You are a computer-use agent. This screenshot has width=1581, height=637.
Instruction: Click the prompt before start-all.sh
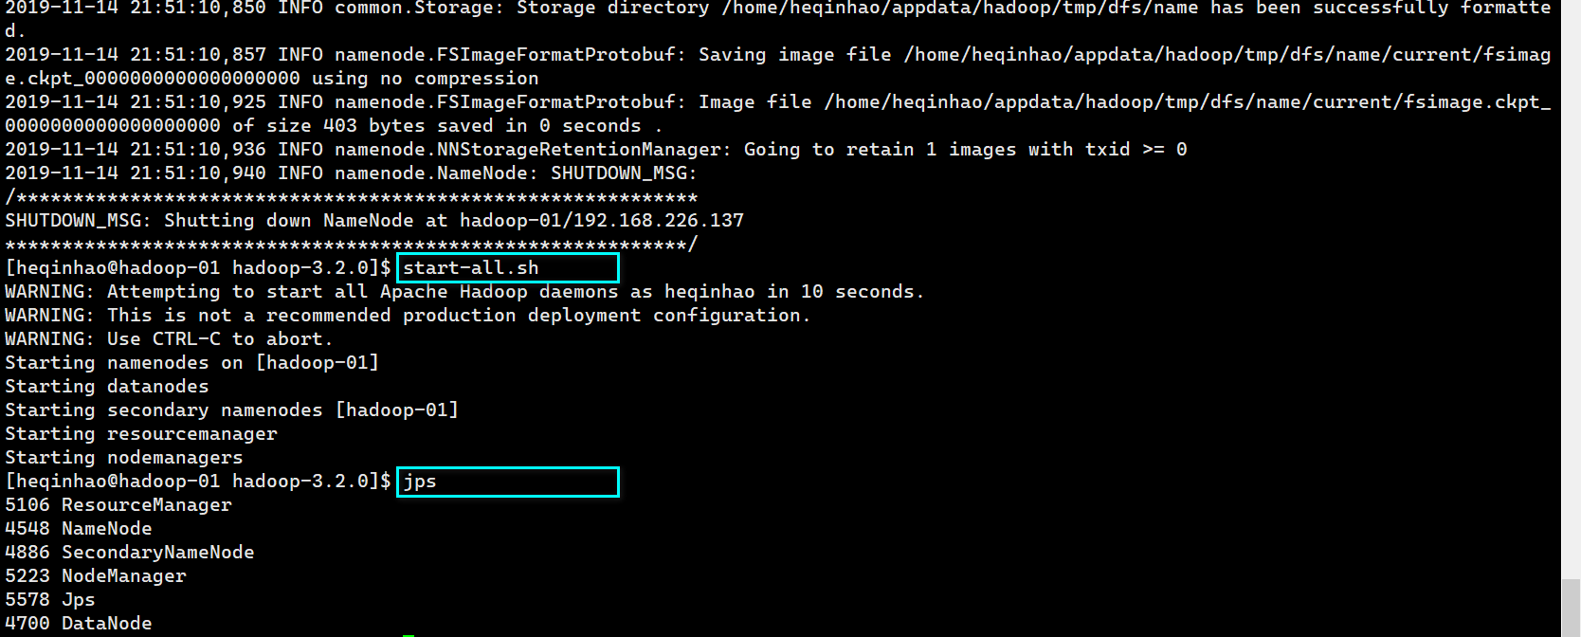(198, 268)
